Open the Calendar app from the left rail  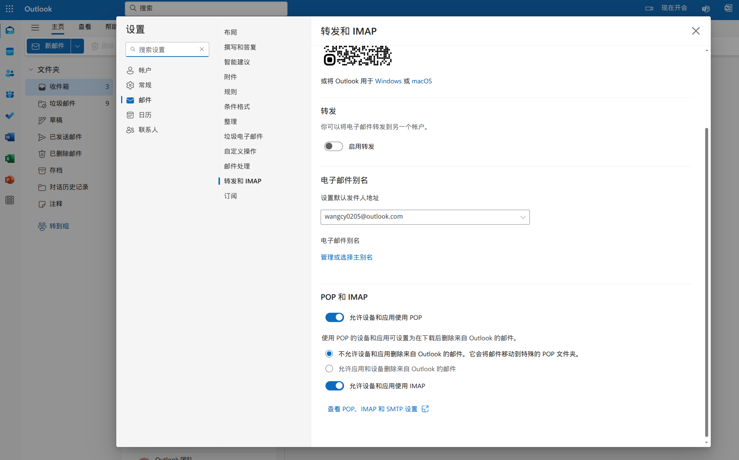[x=10, y=51]
